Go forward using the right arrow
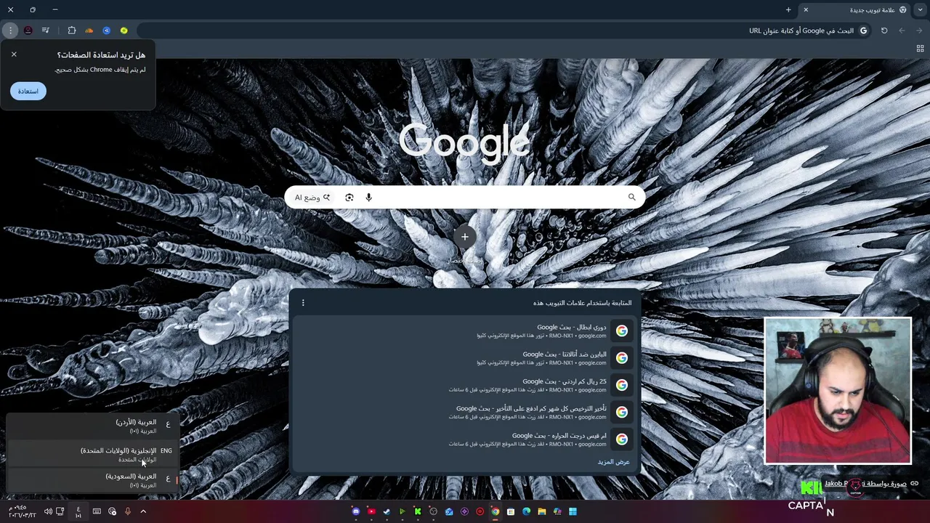Screen dimensions: 930x523 [x=919, y=31]
